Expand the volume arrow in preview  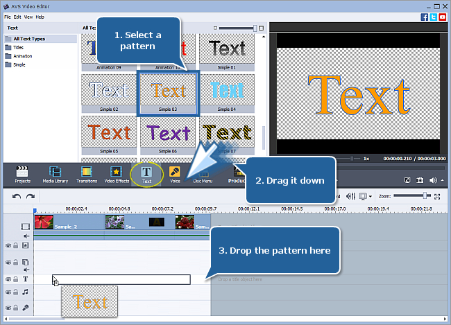(443, 180)
